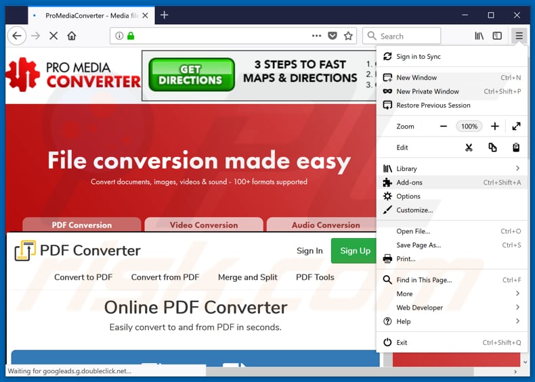Viewport: 535px width, 382px height.
Task: Select Save Page As... entry
Action: 452,245
